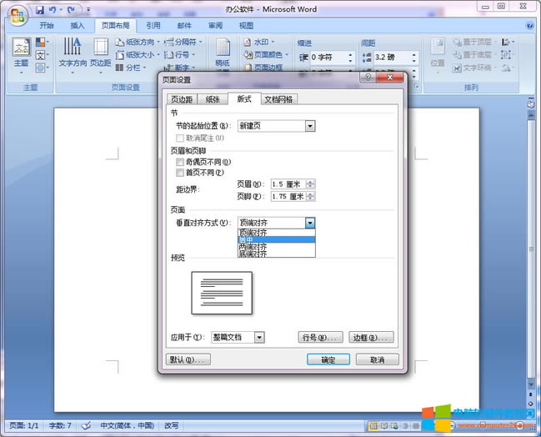The image size is (541, 437).
Task: Enable 奇偶页不同 checkbox
Action: coord(180,162)
